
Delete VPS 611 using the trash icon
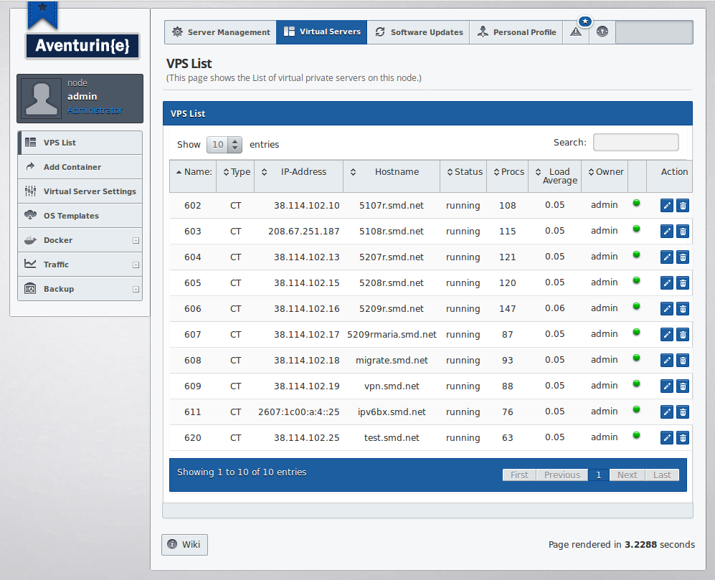[x=683, y=412]
